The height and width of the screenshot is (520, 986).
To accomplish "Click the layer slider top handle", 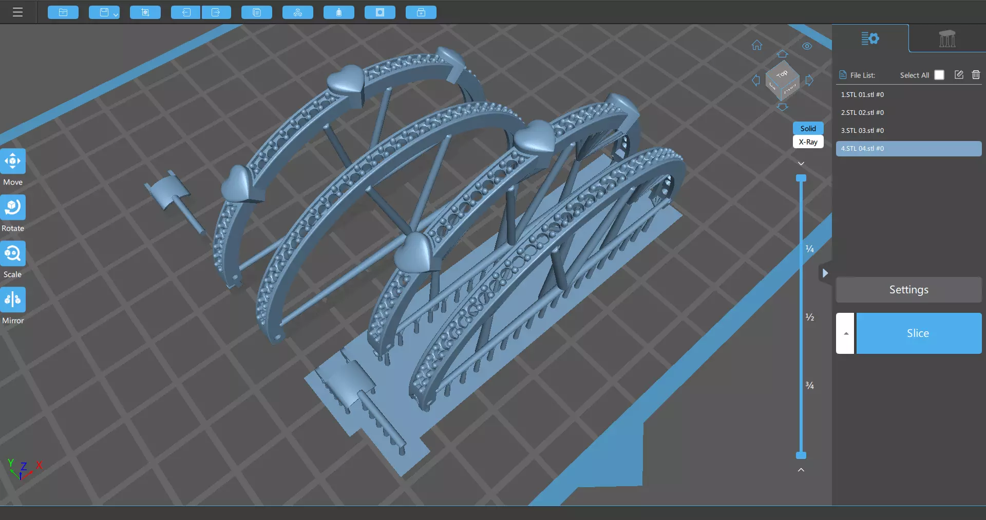I will [x=801, y=178].
